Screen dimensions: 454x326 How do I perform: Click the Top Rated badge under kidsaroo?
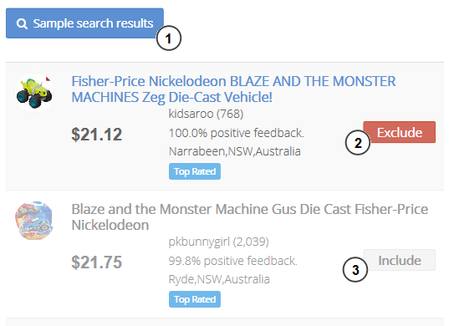click(x=195, y=171)
